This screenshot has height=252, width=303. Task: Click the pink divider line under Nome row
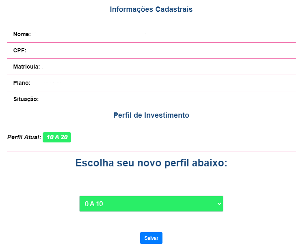(x=151, y=42)
